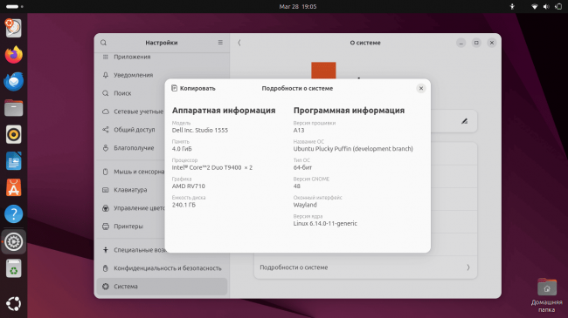The height and width of the screenshot is (318, 568).
Task: Click Linux 6.14.0-11-generic kernel text
Action: coord(325,223)
